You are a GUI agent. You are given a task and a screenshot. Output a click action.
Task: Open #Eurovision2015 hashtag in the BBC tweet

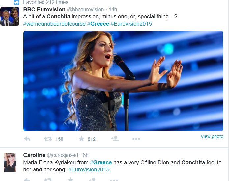tap(131, 24)
